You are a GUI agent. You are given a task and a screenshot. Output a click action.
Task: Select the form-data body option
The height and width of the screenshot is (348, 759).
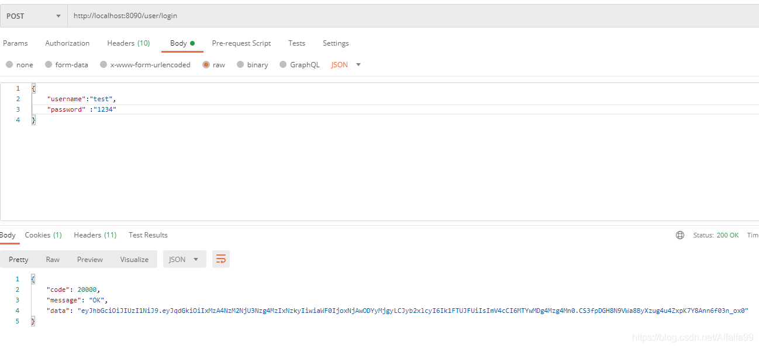(x=66, y=65)
